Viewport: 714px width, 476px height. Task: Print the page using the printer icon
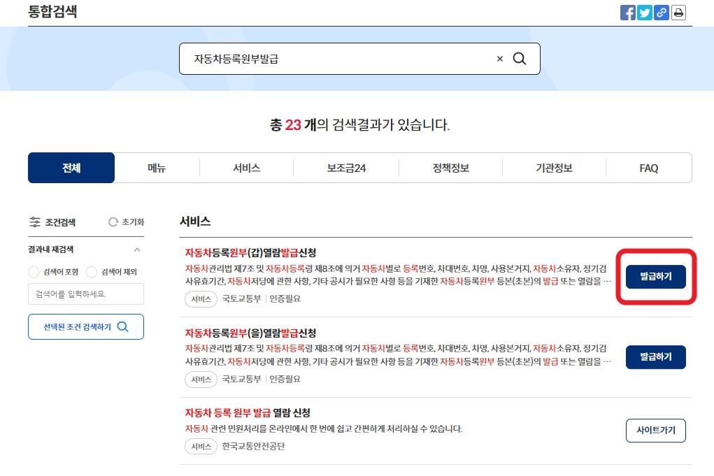[x=678, y=12]
